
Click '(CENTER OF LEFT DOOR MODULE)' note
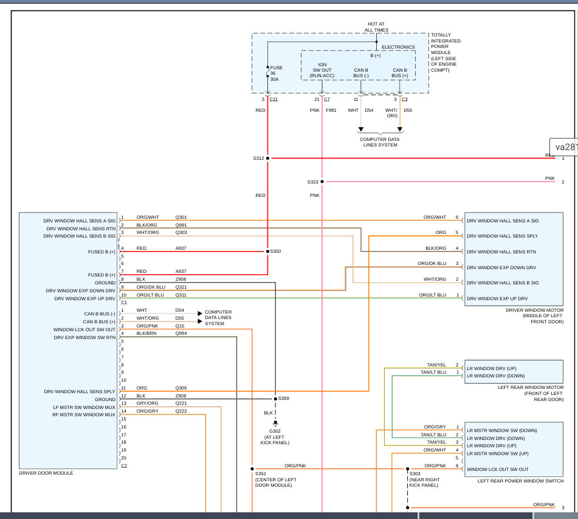click(x=276, y=483)
